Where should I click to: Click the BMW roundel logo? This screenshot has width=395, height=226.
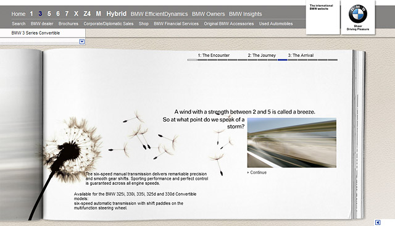click(358, 14)
